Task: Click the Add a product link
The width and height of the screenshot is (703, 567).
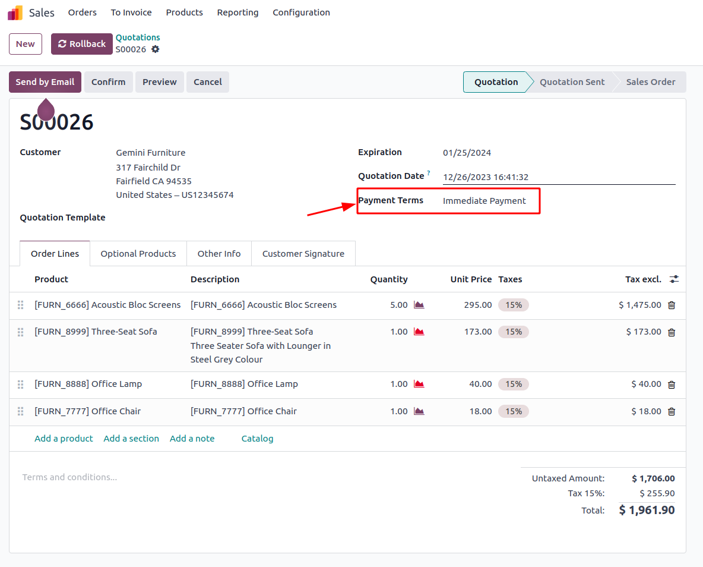Action: [x=64, y=439]
